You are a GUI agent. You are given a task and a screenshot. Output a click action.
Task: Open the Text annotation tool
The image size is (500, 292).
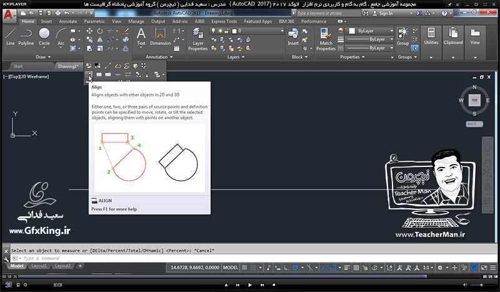pos(141,37)
